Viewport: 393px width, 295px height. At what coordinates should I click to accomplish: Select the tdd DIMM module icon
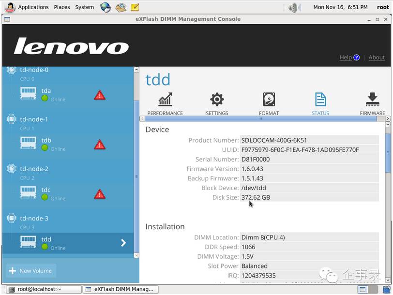tap(28, 242)
